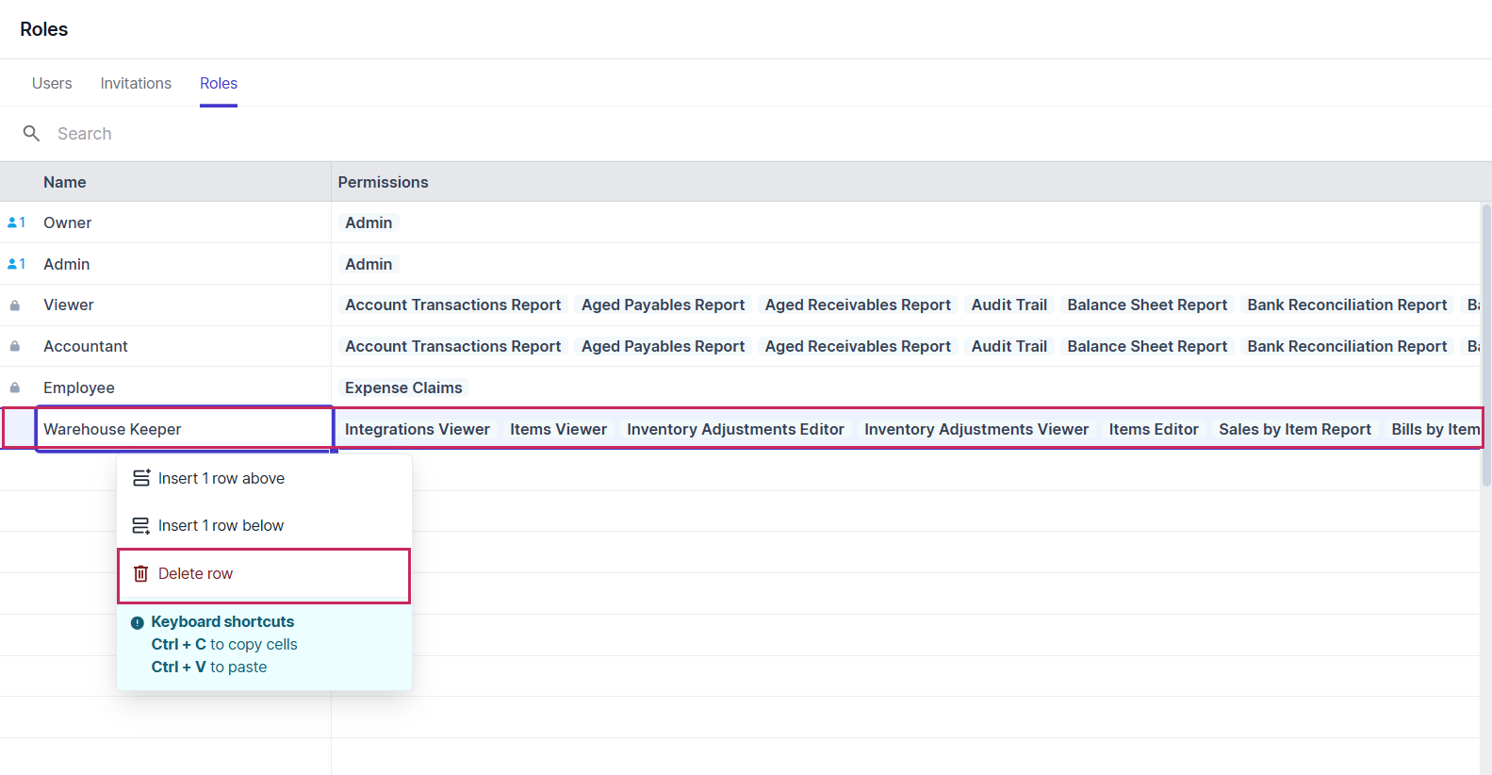Click the Insert 1 row above icon

tap(140, 479)
